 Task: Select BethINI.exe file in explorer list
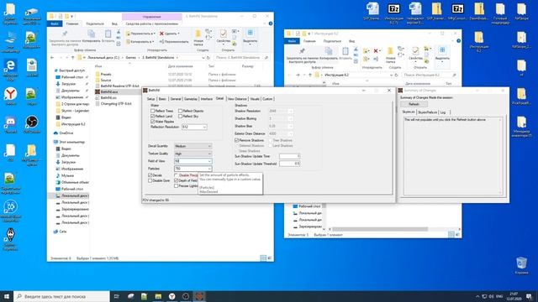click(x=109, y=91)
